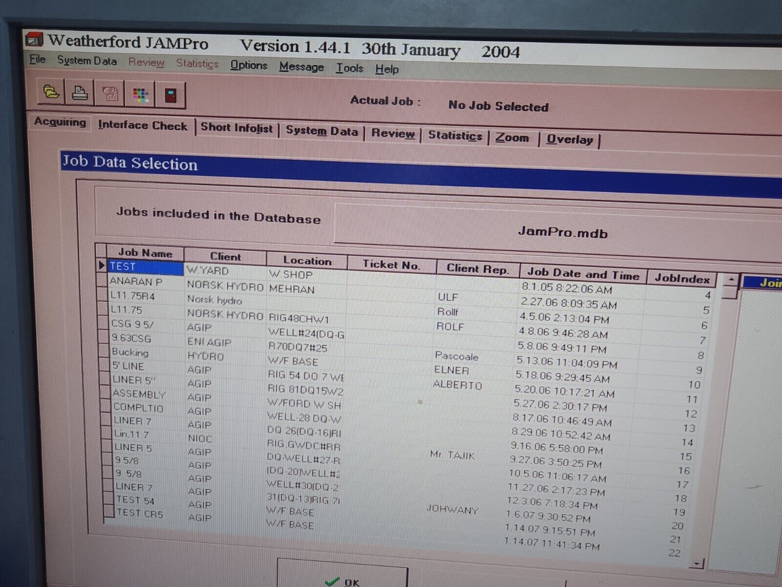782x587 pixels.
Task: Open the Message menu
Action: tap(301, 67)
